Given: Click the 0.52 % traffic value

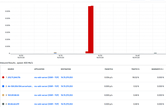Looking at the screenshot, I should [136, 86].
